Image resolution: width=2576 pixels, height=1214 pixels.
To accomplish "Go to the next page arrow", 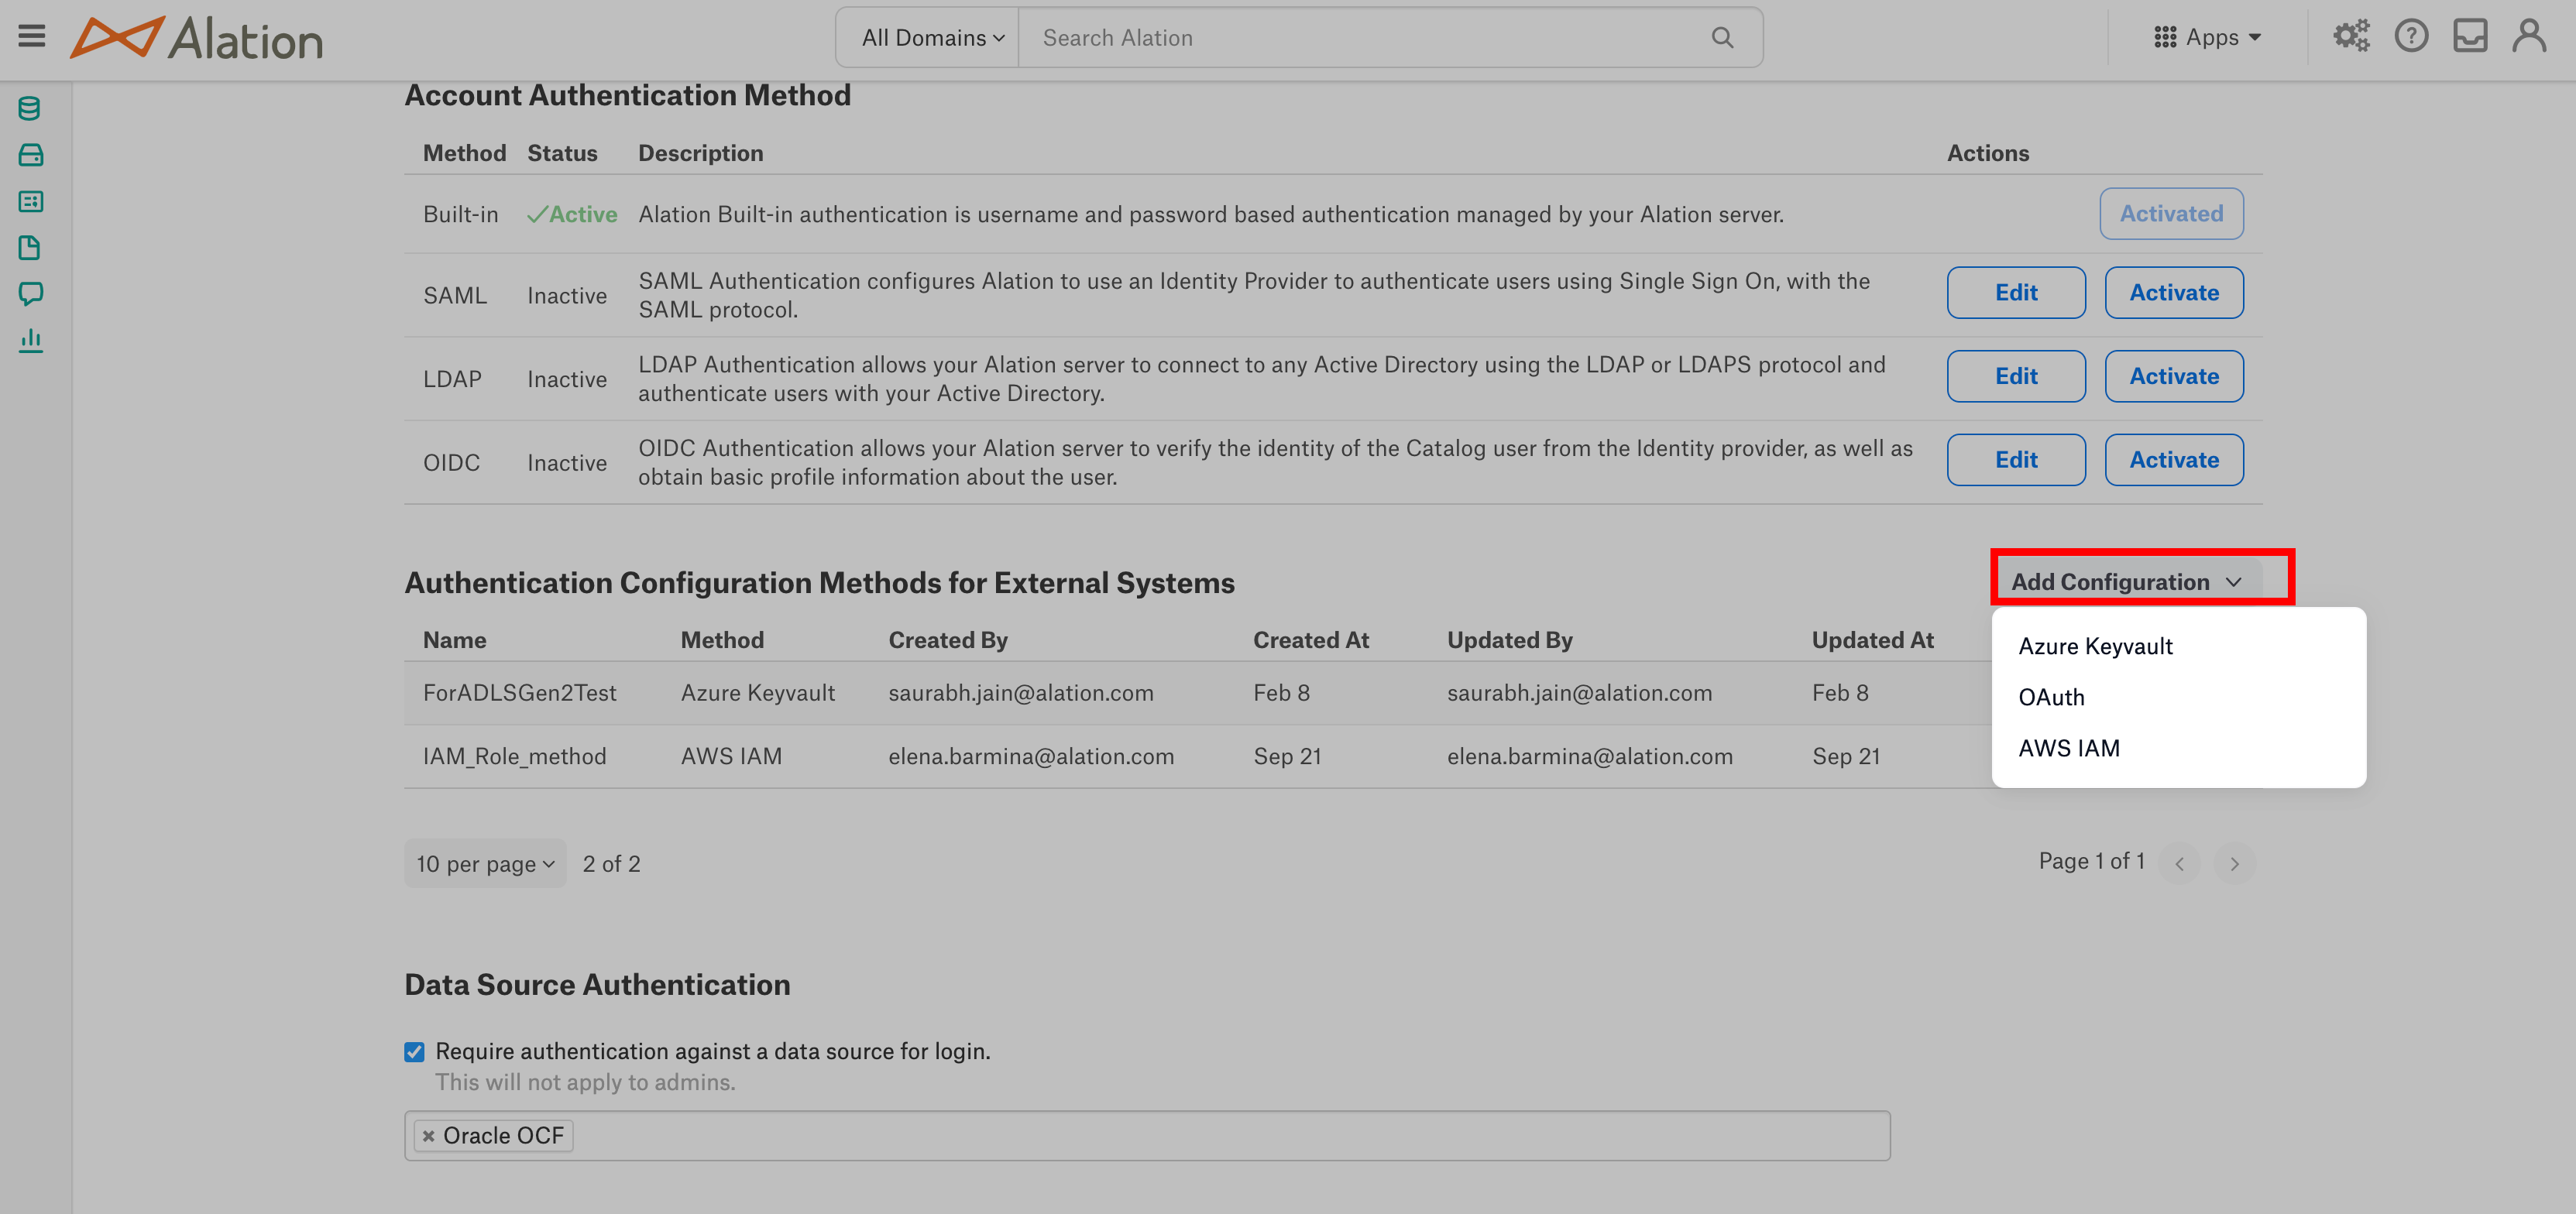I will pyautogui.click(x=2234, y=863).
